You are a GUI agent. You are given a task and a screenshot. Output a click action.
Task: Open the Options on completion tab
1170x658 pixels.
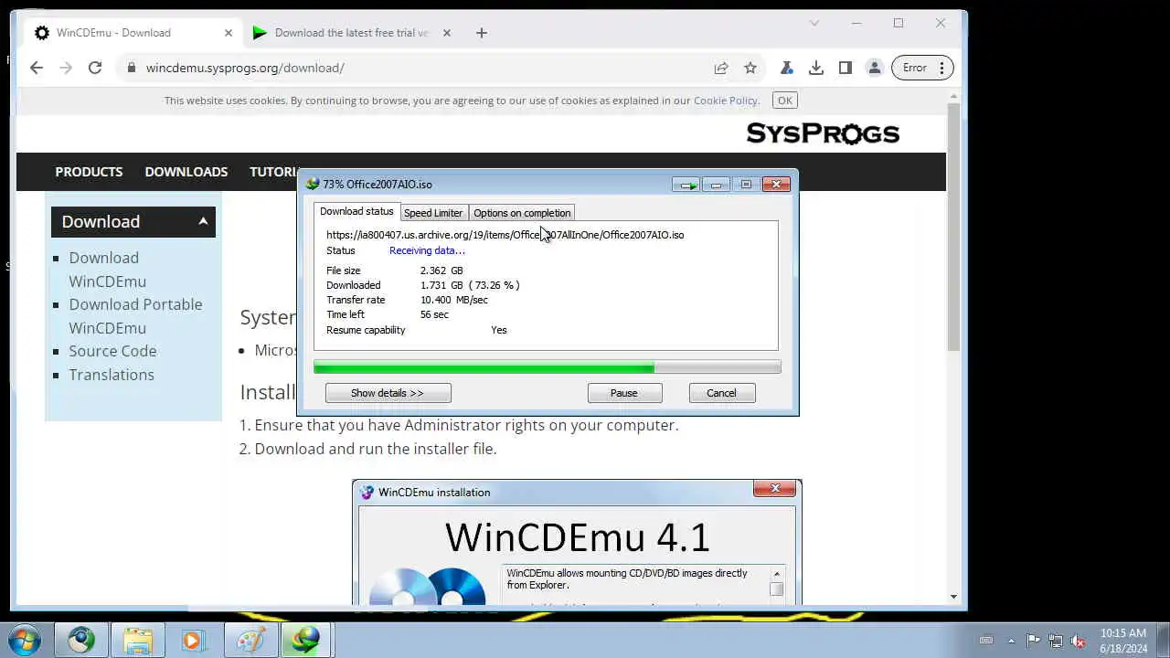click(x=522, y=213)
